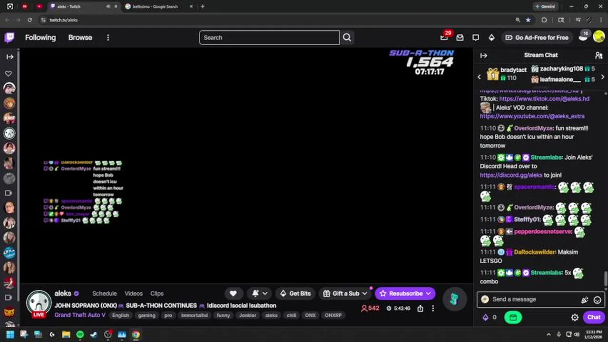The width and height of the screenshot is (608, 342).
Task: Click the search magnifier button
Action: pos(347,38)
